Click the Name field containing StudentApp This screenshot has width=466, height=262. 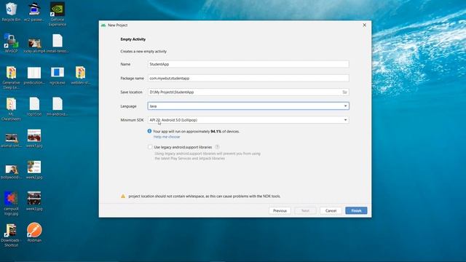[248, 64]
